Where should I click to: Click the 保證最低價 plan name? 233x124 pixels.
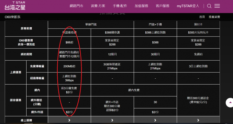coord(69,32)
